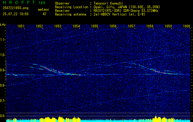Click the Receiving antenna label
The width and height of the screenshot is (193, 122).
click(x=71, y=14)
